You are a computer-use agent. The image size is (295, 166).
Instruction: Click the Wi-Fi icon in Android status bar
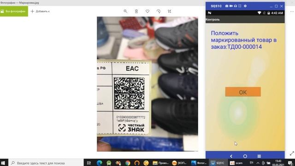point(259,13)
